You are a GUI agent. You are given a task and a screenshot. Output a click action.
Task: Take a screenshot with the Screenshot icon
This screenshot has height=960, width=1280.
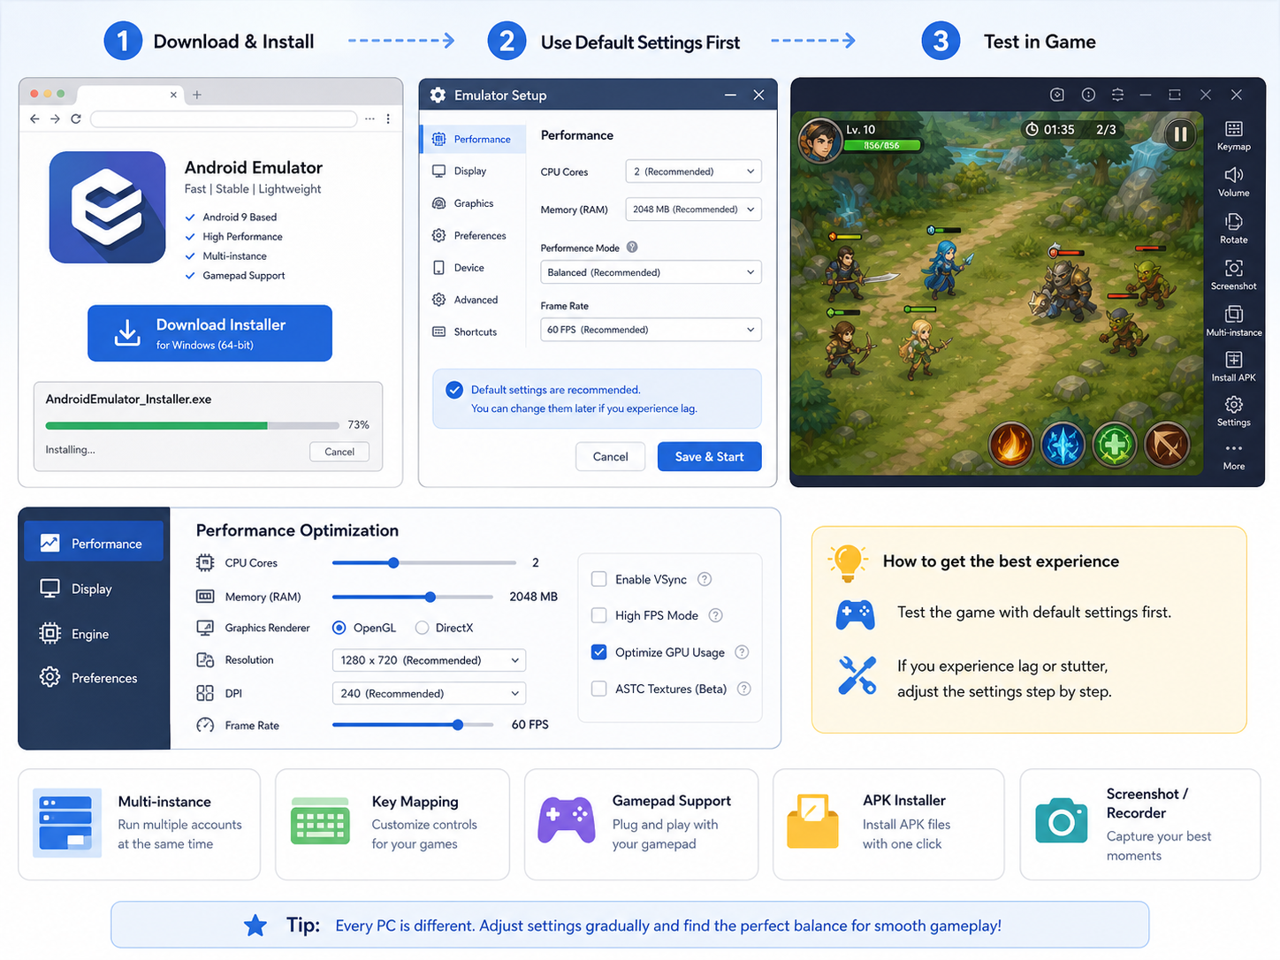click(1233, 275)
